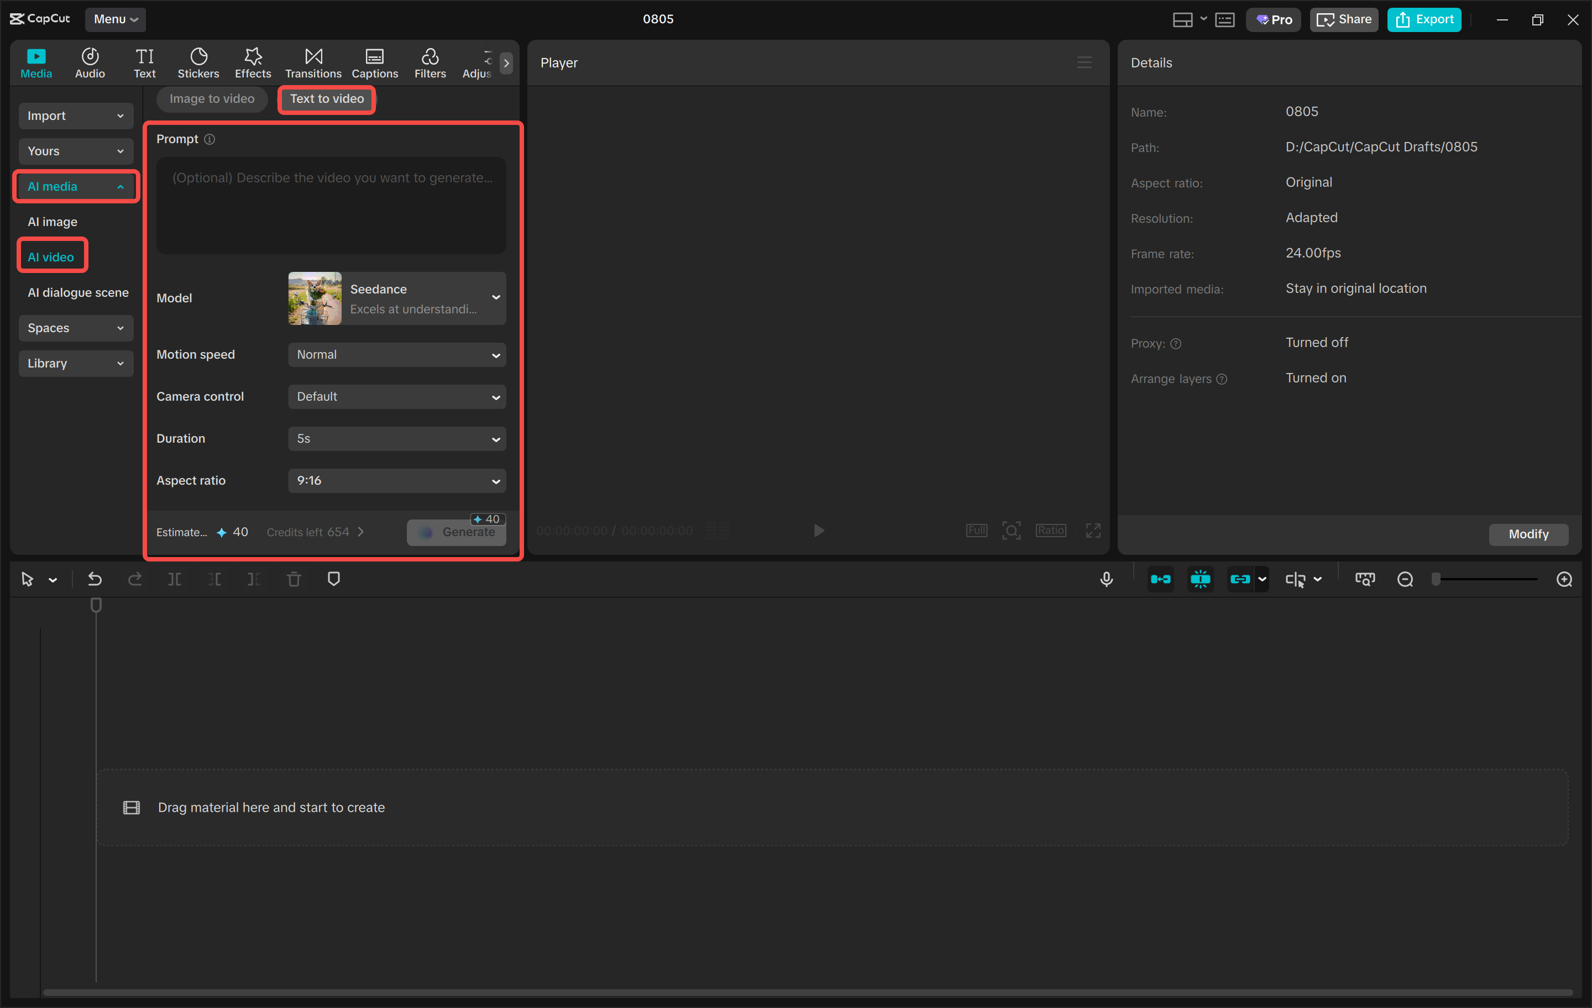Open the Stickers panel
This screenshot has width=1592, height=1008.
coord(198,62)
